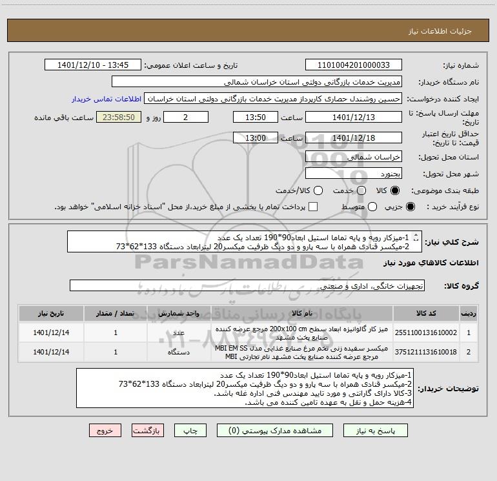
Task: Click the کد کالا column header
Action: [x=426, y=314]
